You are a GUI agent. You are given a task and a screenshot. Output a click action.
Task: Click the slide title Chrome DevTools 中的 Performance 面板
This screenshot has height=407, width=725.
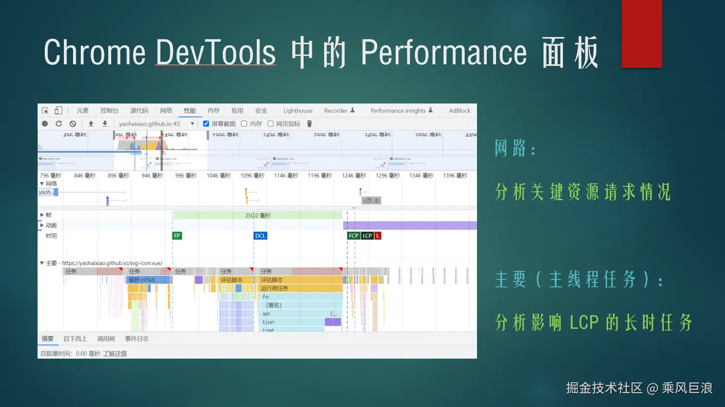coord(321,53)
